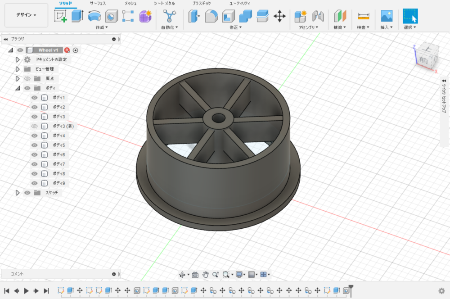This screenshot has width=450, height=299.
Task: Show the 原点 origin folder
Action: click(27, 78)
